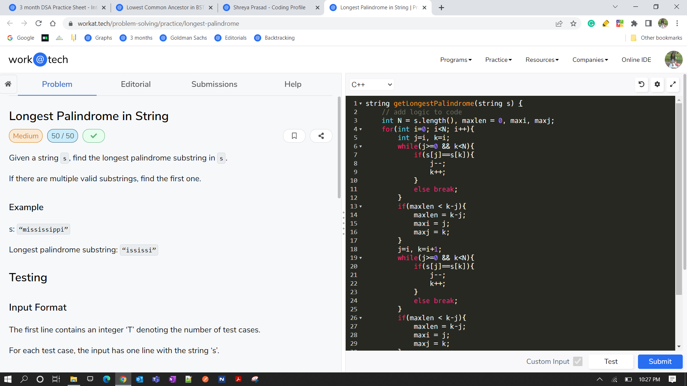The image size is (687, 386).
Task: Click the Submit button
Action: coord(659,361)
